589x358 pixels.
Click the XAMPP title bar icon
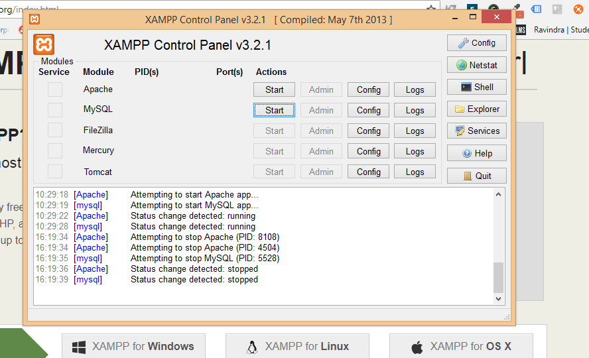pyautogui.click(x=34, y=19)
